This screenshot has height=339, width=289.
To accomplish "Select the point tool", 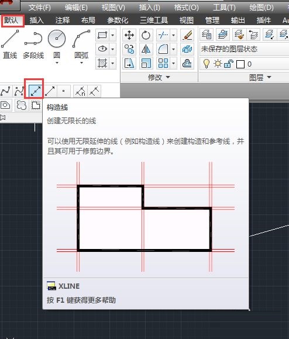I will pos(63,91).
